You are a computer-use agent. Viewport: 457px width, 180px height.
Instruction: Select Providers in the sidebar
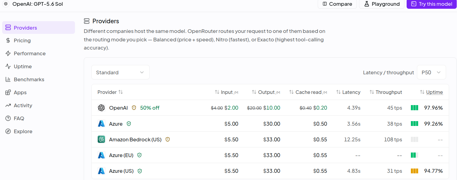tap(39, 27)
